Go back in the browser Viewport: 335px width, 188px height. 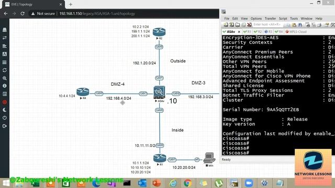point(6,14)
